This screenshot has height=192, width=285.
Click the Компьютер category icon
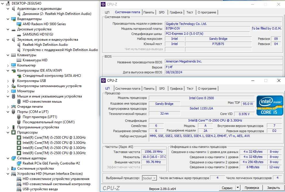coord(14,65)
